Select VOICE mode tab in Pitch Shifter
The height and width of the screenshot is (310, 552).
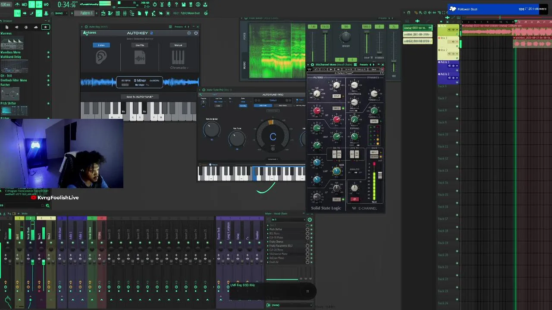pyautogui.click(x=245, y=37)
